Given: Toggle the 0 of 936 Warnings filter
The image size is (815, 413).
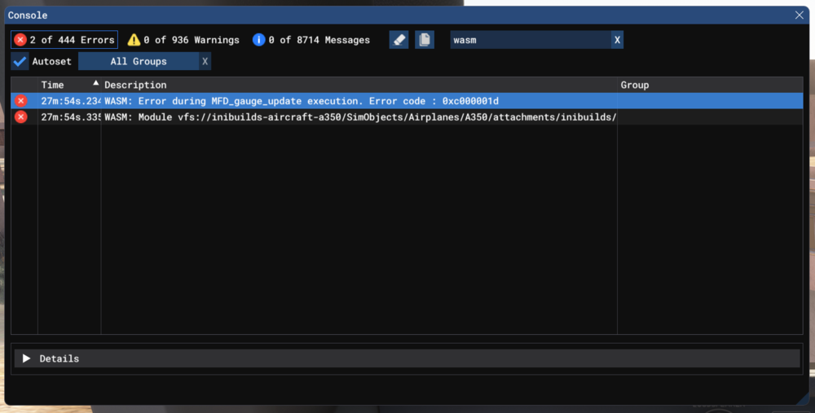Looking at the screenshot, I should [x=183, y=40].
